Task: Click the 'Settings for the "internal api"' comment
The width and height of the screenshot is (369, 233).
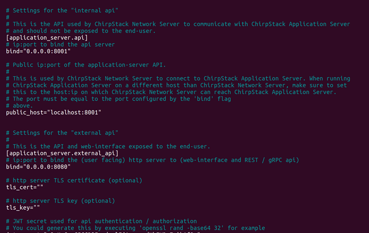Action: (62, 11)
